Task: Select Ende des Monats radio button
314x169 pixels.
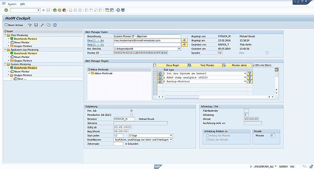Action: coord(208,140)
